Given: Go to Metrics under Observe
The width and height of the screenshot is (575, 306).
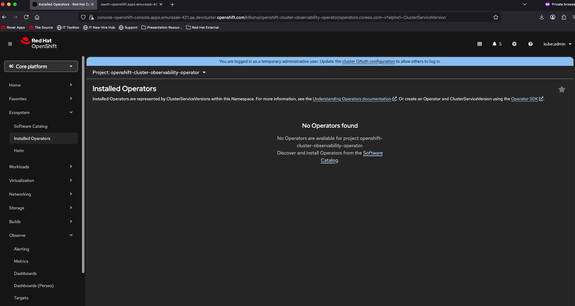Looking at the screenshot, I should point(44,261).
